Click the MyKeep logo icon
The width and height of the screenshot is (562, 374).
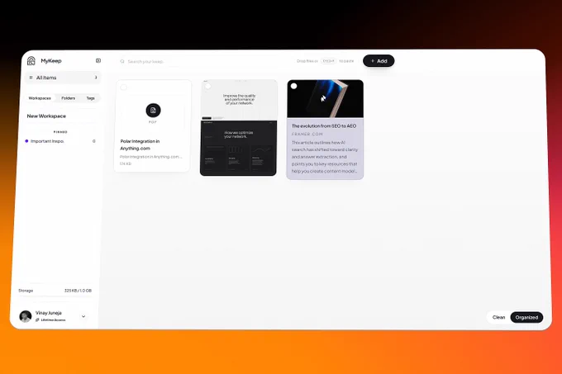coord(31,61)
